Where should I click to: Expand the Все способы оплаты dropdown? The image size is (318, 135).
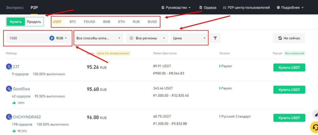pyautogui.click(x=98, y=38)
